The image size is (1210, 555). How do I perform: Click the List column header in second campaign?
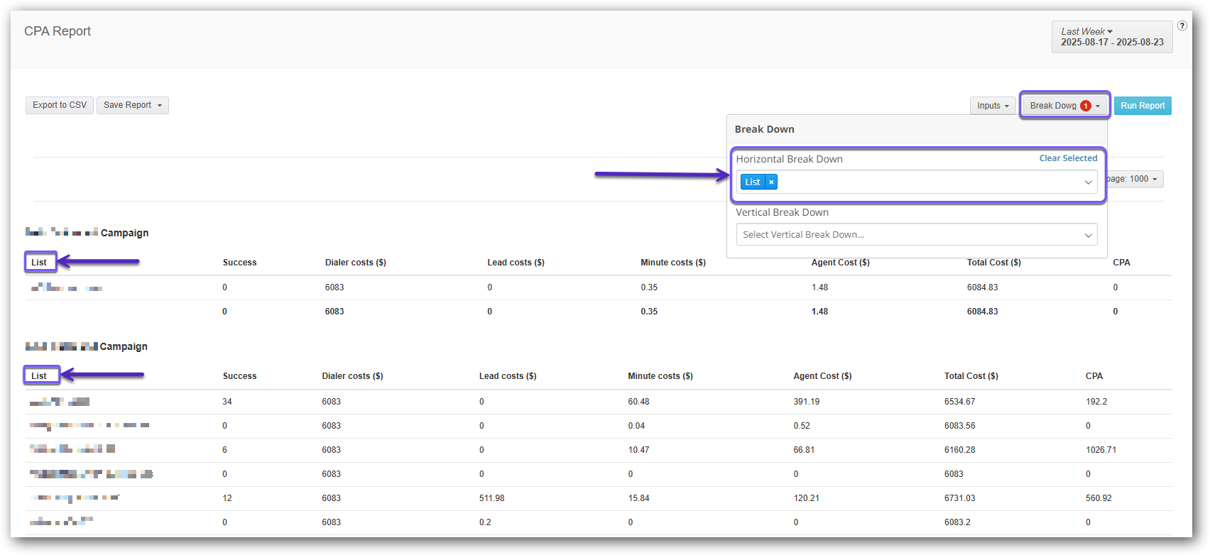39,376
